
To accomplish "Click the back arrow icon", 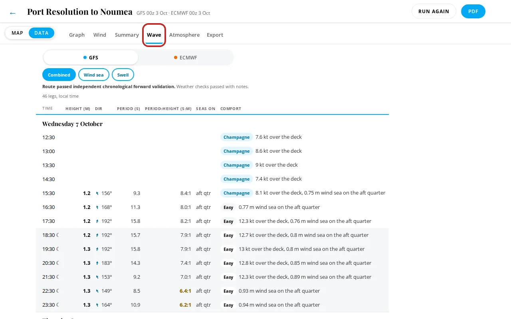I will (12, 13).
